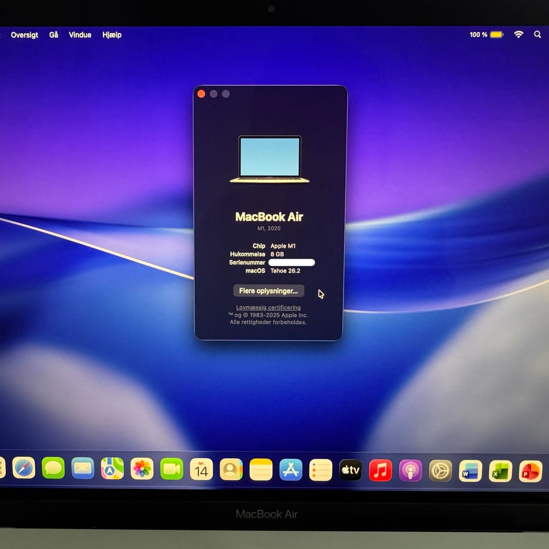This screenshot has height=549, width=549.
Task: Open the Hjælp menu
Action: coord(112,35)
